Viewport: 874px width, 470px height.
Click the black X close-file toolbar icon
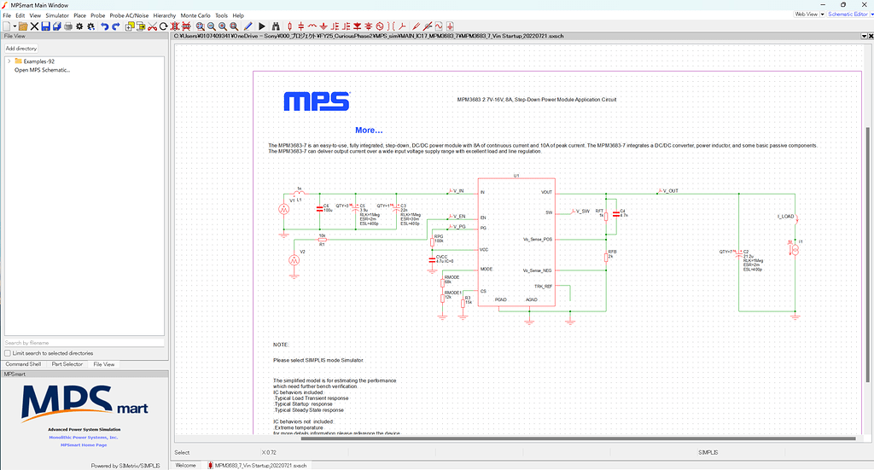pyautogui.click(x=34, y=26)
